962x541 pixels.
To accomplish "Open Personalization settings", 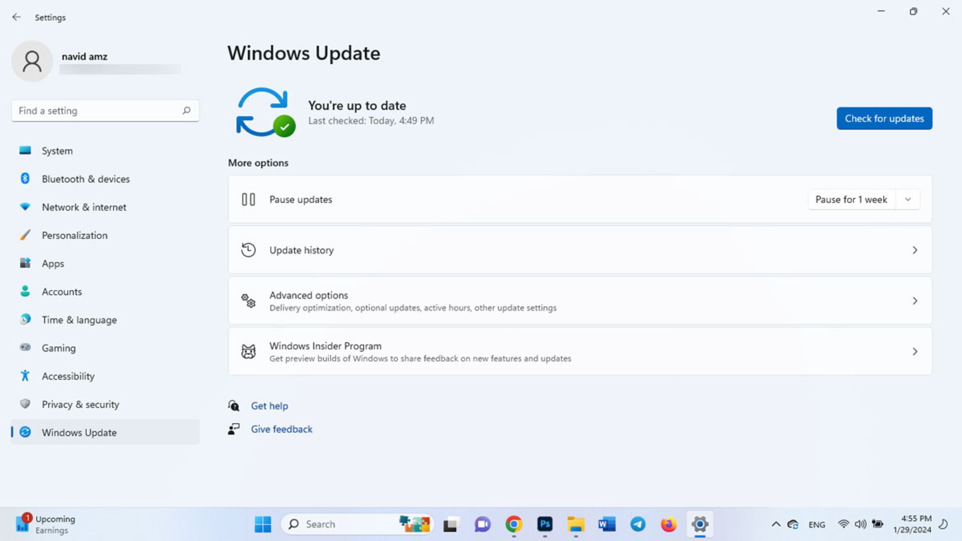I will point(75,235).
